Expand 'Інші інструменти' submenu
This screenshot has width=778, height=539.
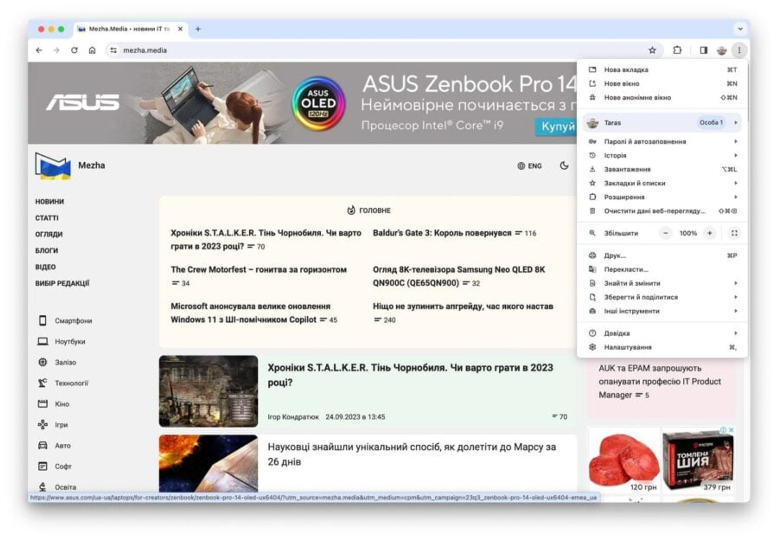(662, 311)
